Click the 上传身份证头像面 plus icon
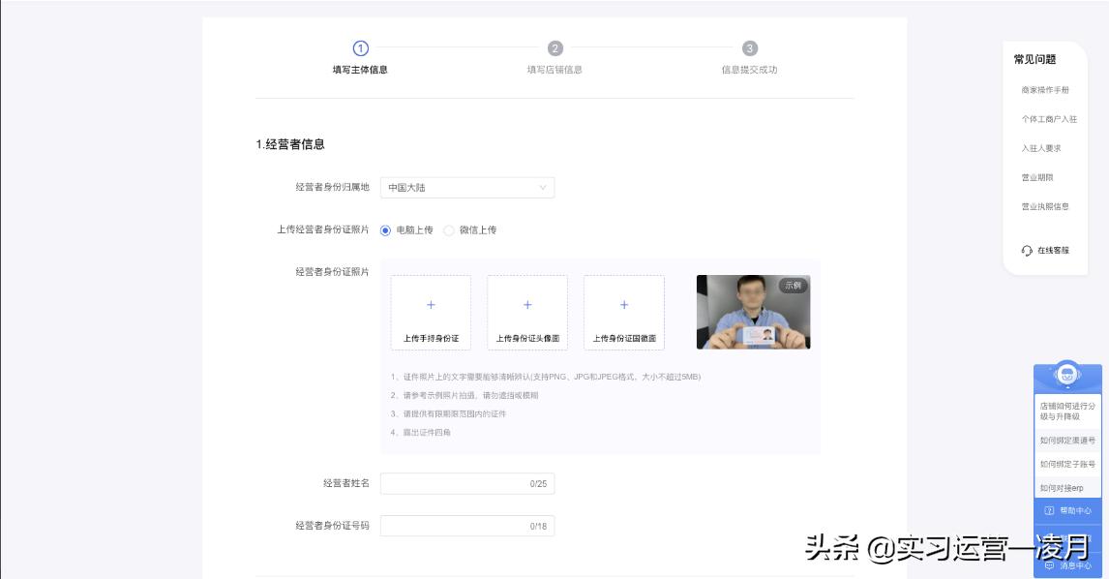Screen dimensions: 1109x579 tap(526, 304)
